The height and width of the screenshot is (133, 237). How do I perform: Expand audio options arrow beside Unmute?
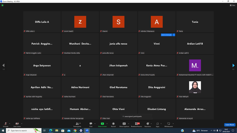coord(10,124)
